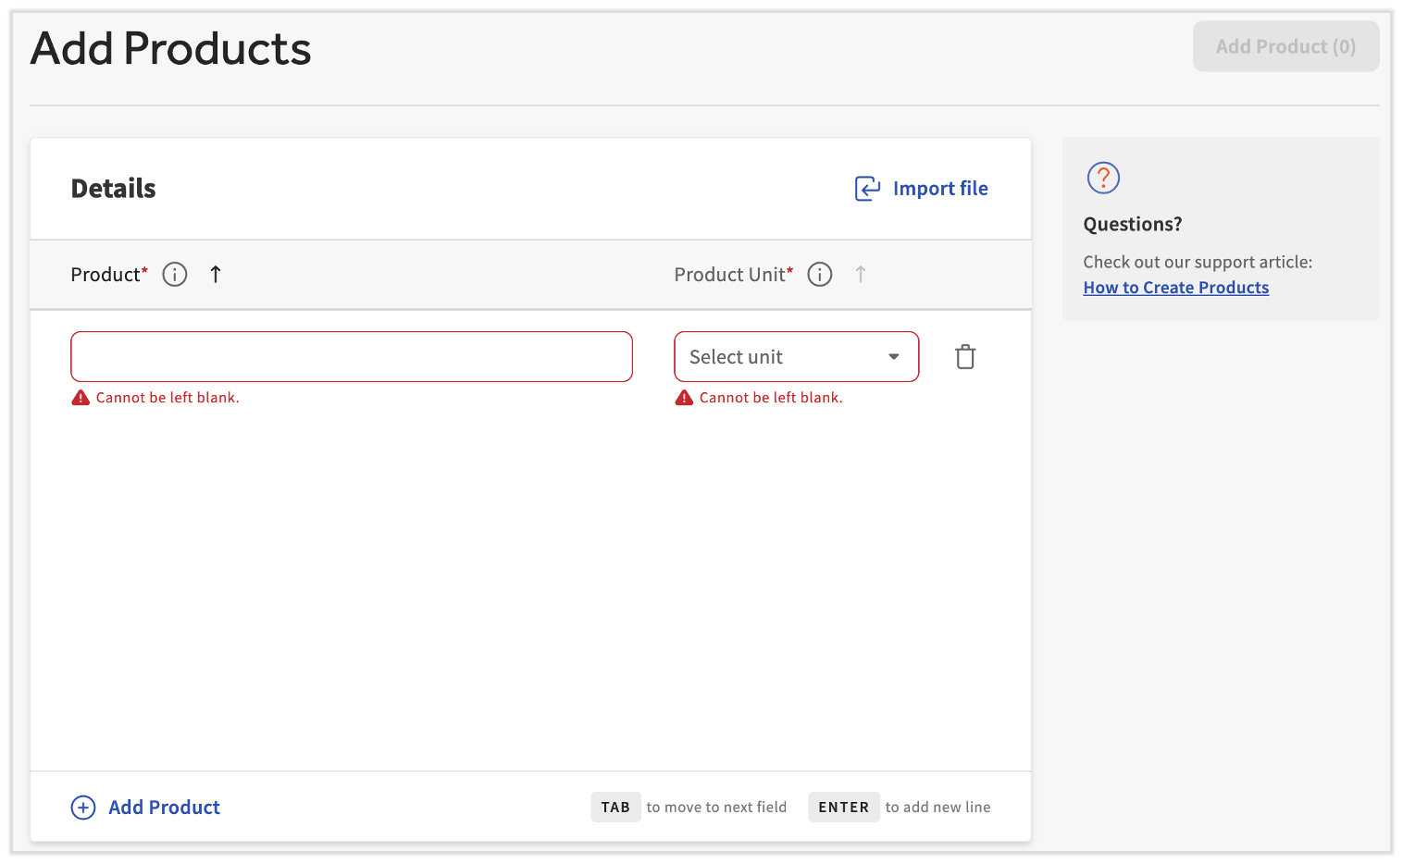The width and height of the screenshot is (1403, 864).
Task: Click the Add Product button to add a row
Action: tap(164, 807)
